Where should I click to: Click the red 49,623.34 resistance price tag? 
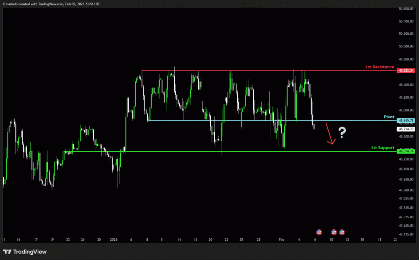(406, 70)
